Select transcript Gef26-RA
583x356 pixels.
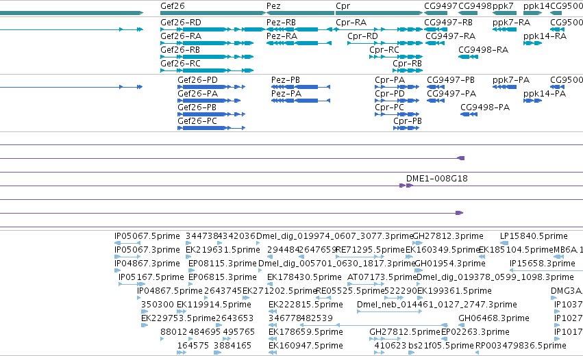tap(207, 43)
